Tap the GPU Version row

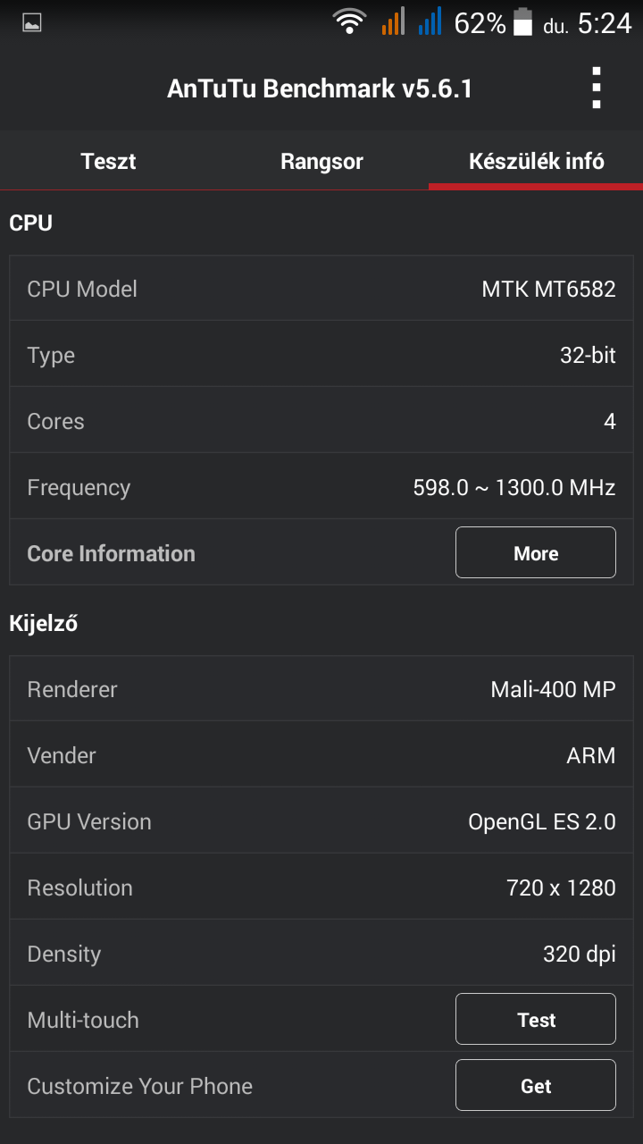coord(321,821)
